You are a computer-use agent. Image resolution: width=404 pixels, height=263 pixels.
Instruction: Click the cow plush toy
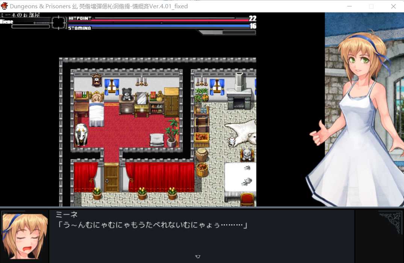tap(81, 134)
